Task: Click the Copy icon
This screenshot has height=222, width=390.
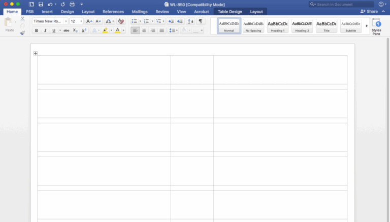Action: click(x=22, y=26)
